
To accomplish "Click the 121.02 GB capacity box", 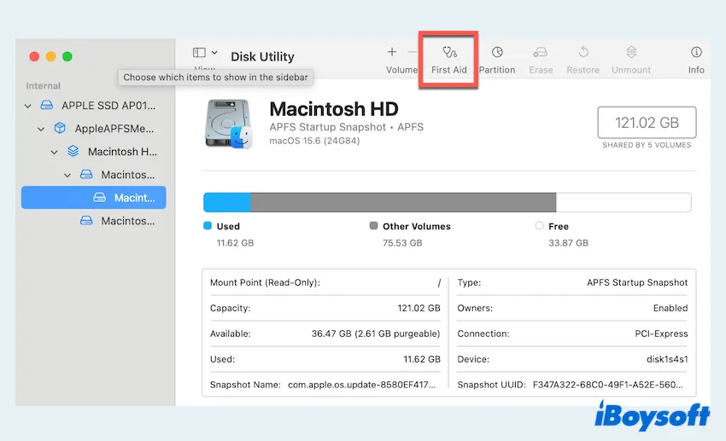I will pos(647,123).
